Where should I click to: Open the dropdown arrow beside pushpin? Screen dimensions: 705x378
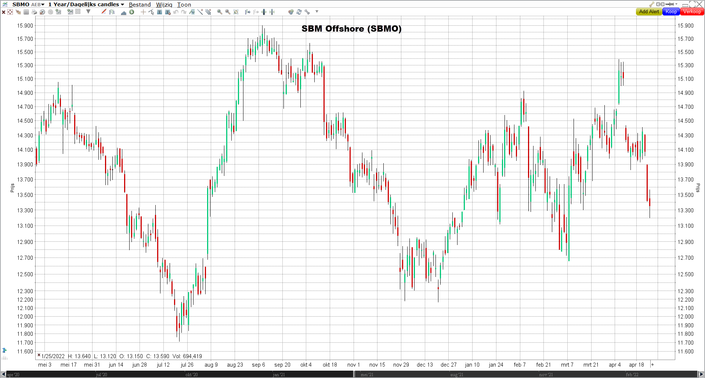click(x=676, y=4)
